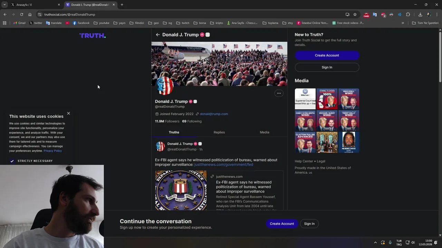Show hidden system tray icons

[x=375, y=242]
